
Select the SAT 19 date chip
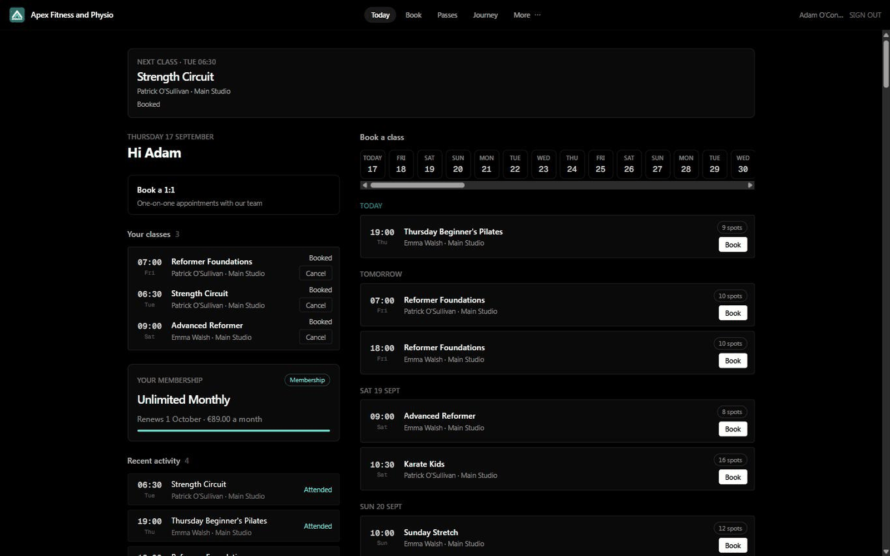(429, 164)
